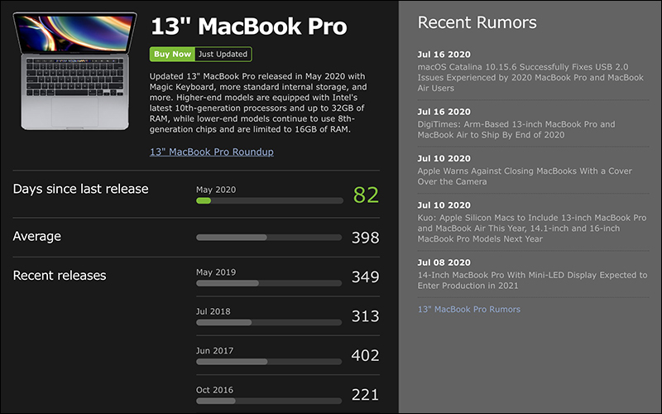This screenshot has height=414, width=662.
Task: Click the Jul 2018 release bar
Action: pos(269,322)
